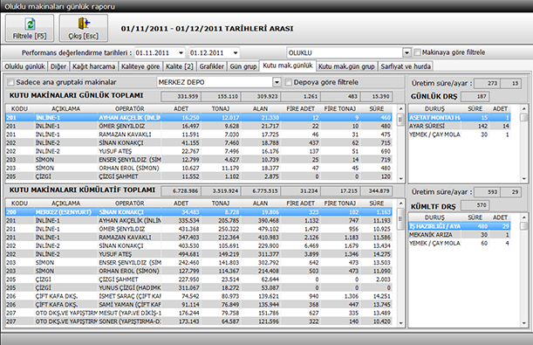533x345 pixels.
Task: Click KÜMLTF DRŞ value field 570
Action: point(475,205)
